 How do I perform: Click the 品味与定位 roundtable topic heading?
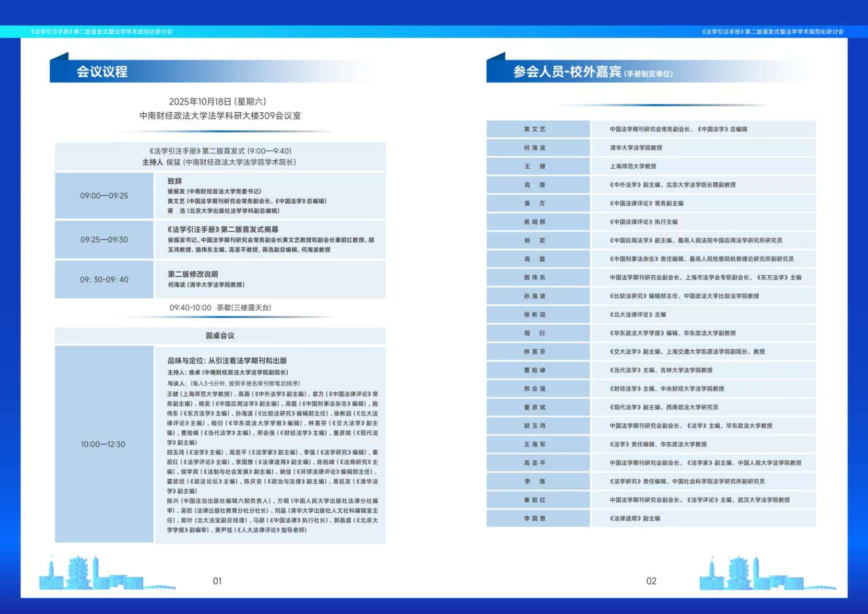click(x=227, y=361)
